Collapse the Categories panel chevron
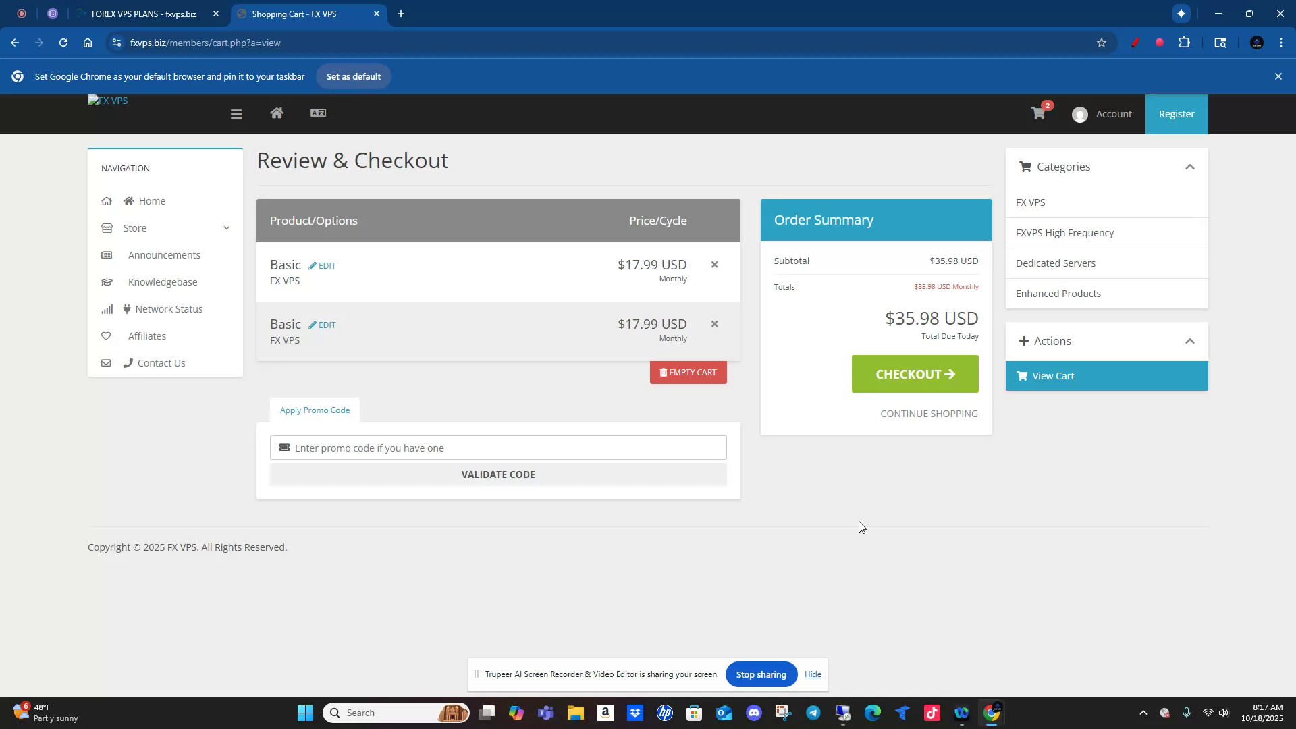The width and height of the screenshot is (1296, 729). (1190, 167)
